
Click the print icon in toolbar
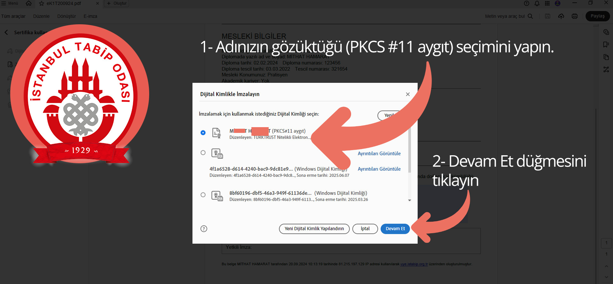574,16
